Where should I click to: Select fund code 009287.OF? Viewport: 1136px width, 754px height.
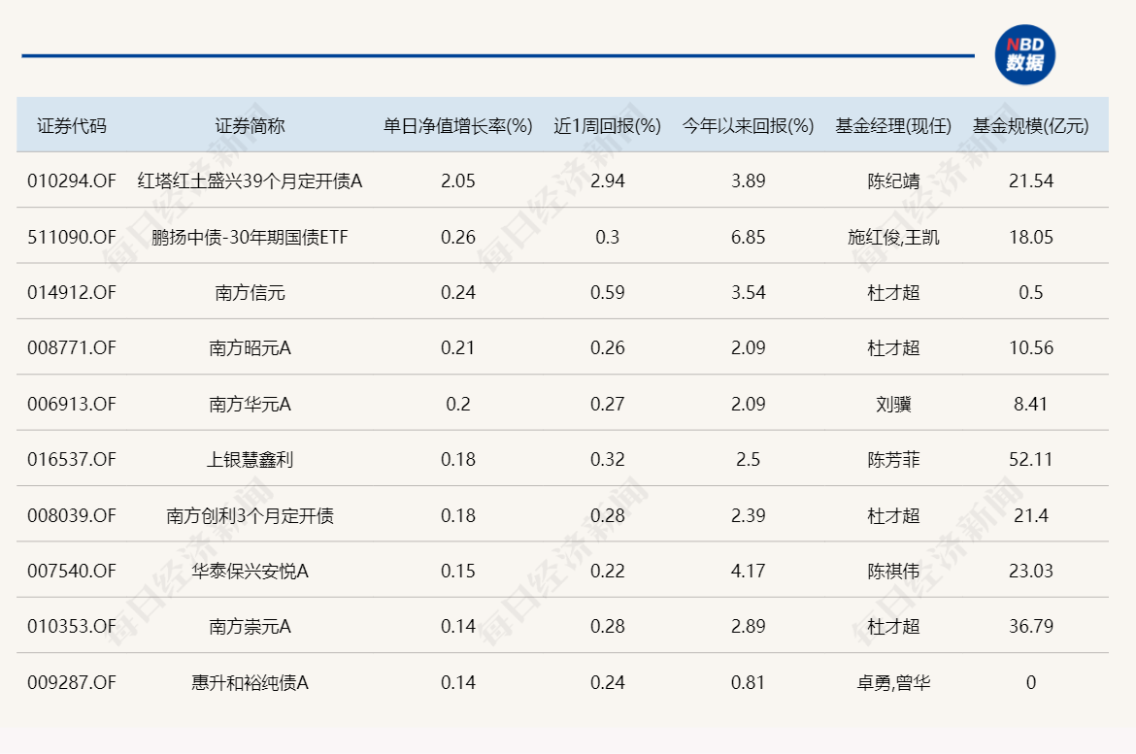tap(72, 682)
